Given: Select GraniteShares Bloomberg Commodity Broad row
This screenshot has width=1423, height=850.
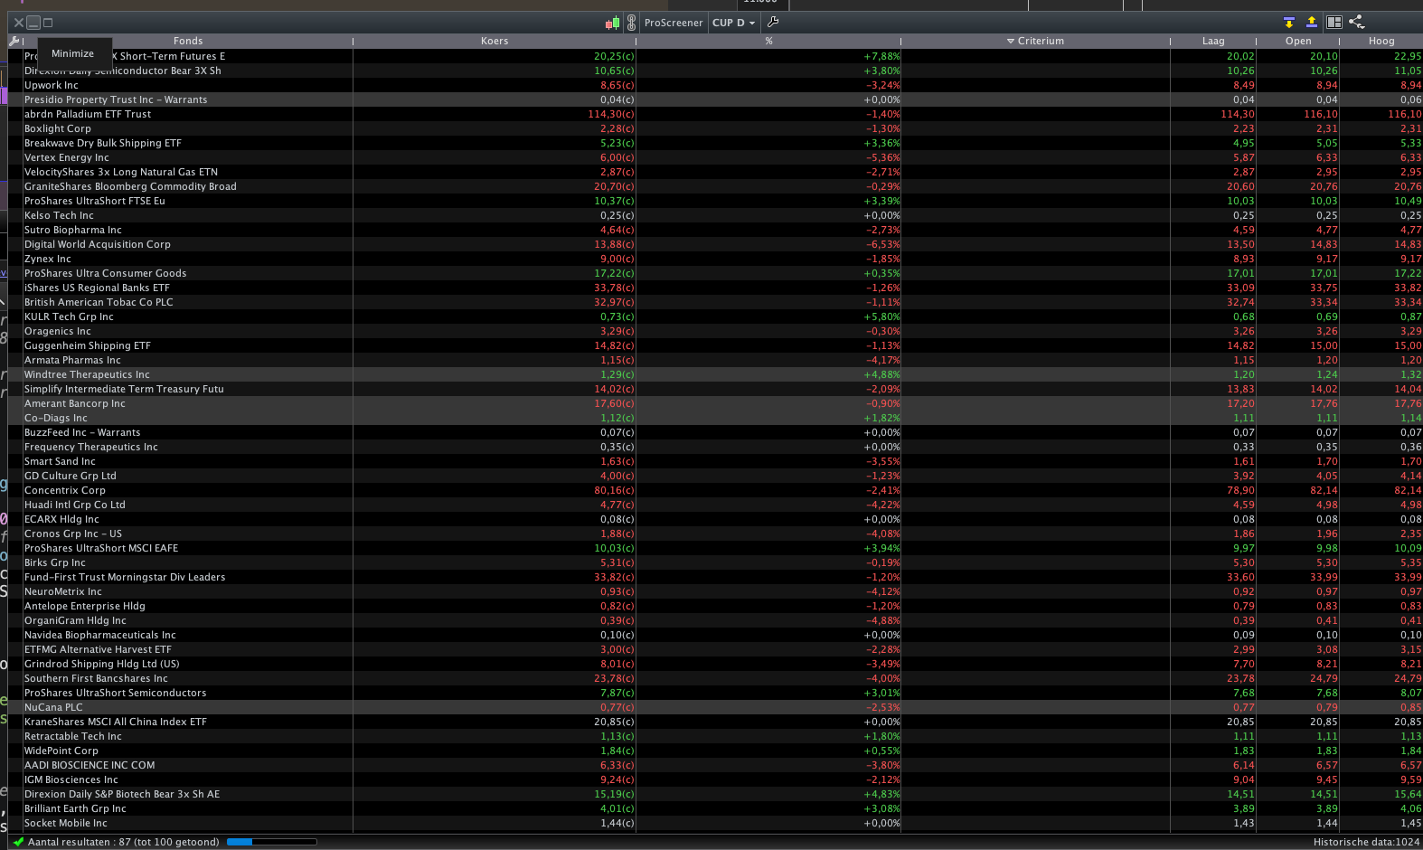Looking at the screenshot, I should [x=716, y=186].
